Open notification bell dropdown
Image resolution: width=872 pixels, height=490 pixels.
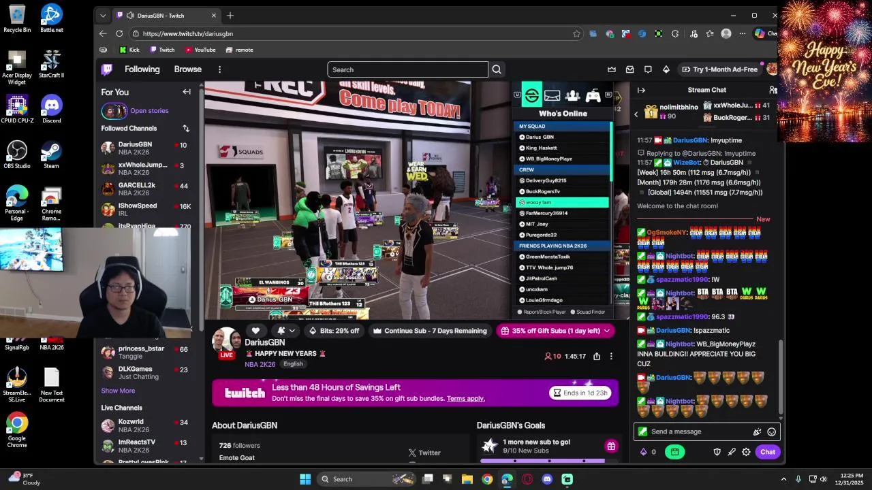coord(285,331)
